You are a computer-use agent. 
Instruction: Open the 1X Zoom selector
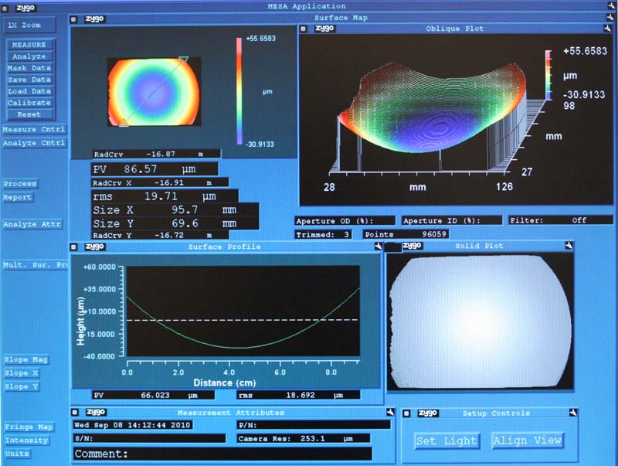coord(29,25)
